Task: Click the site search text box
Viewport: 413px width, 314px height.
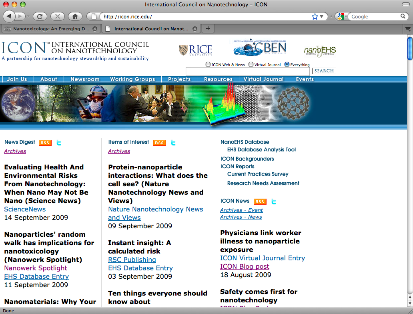Action: point(248,71)
